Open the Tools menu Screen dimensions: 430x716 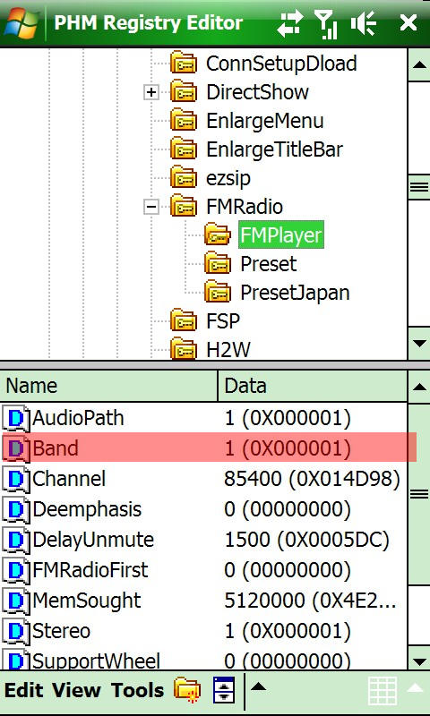click(138, 690)
